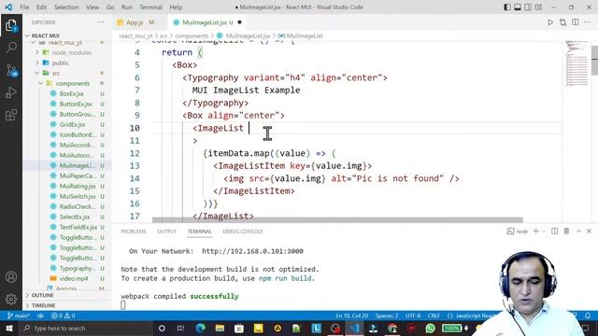This screenshot has width=598, height=336.
Task: Open File Explorer from taskbar
Action: (220, 328)
